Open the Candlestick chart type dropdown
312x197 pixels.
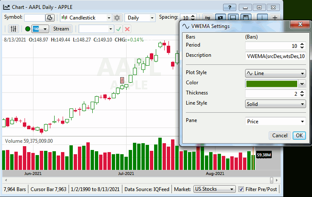86,18
